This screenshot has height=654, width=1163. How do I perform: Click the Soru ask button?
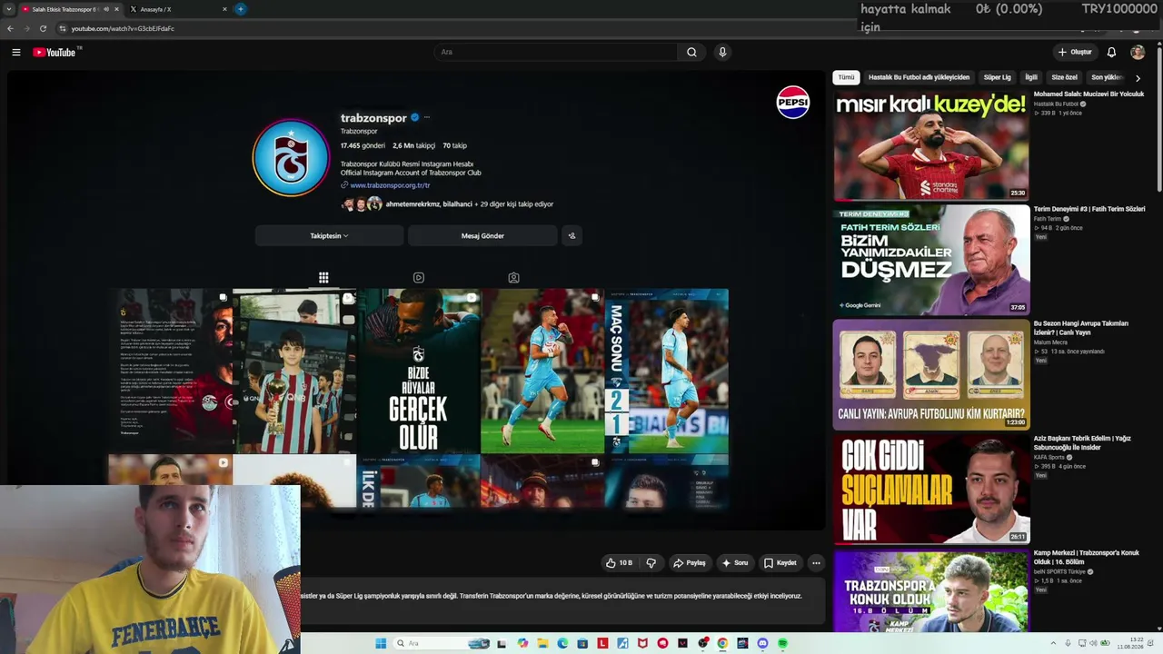click(x=735, y=563)
